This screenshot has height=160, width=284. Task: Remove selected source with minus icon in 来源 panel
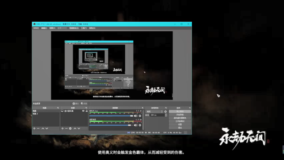coord(66,128)
